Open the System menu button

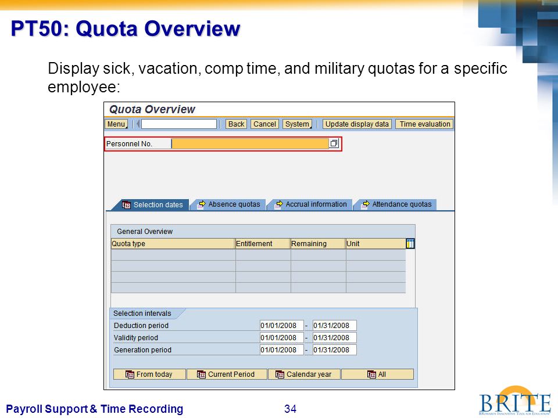[x=298, y=124]
